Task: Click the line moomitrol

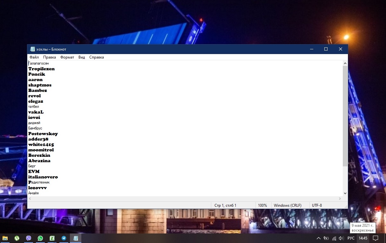Action: pyautogui.click(x=41, y=150)
